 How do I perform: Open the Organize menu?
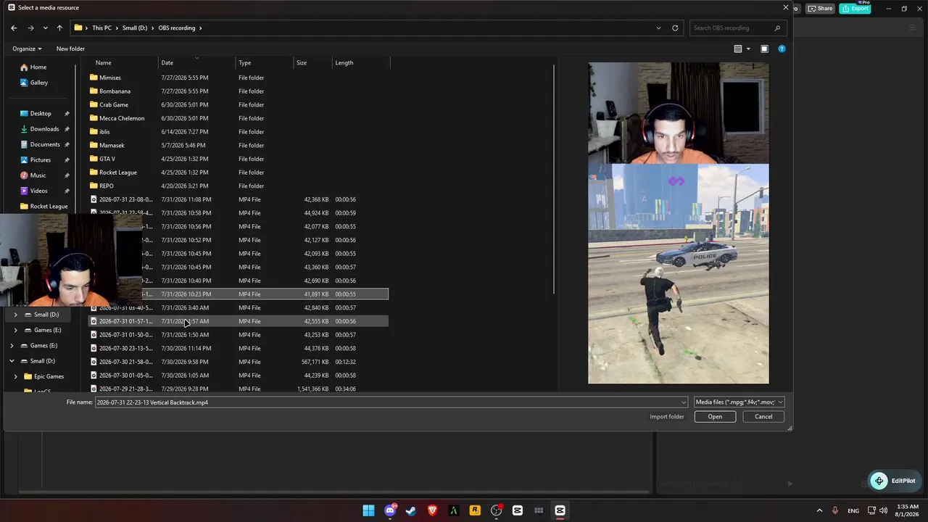(27, 49)
